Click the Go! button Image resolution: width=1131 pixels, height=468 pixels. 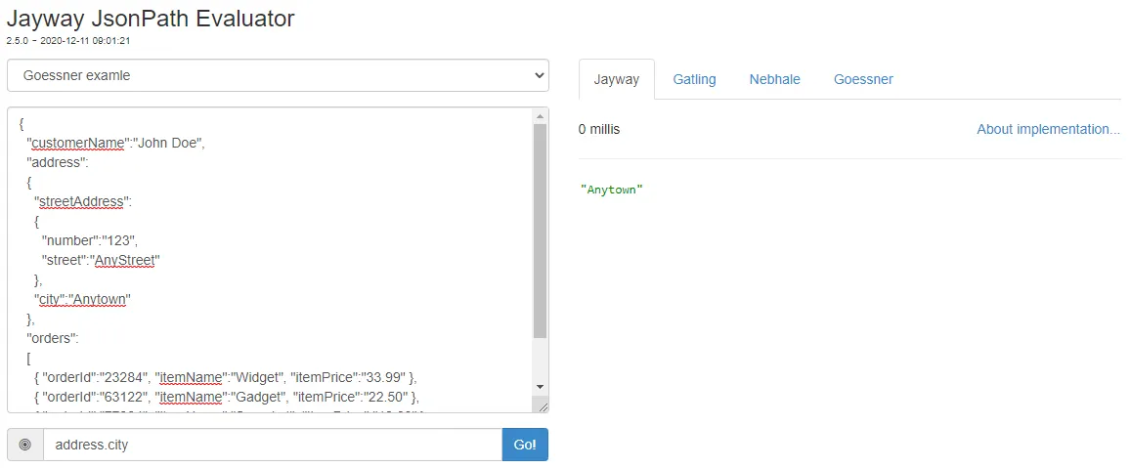(x=525, y=445)
